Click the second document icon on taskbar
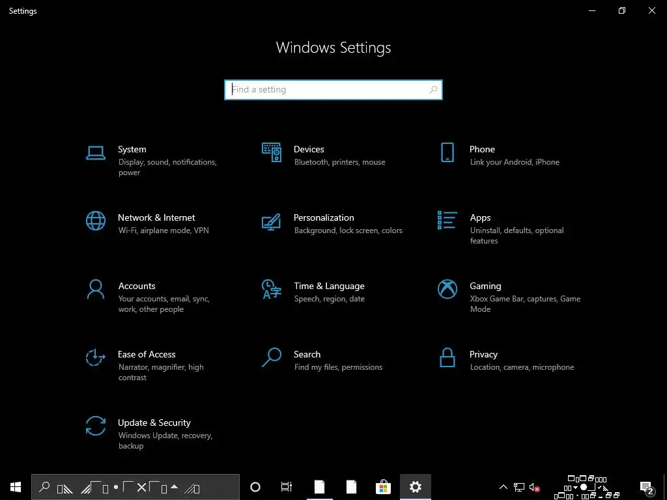 [x=351, y=487]
